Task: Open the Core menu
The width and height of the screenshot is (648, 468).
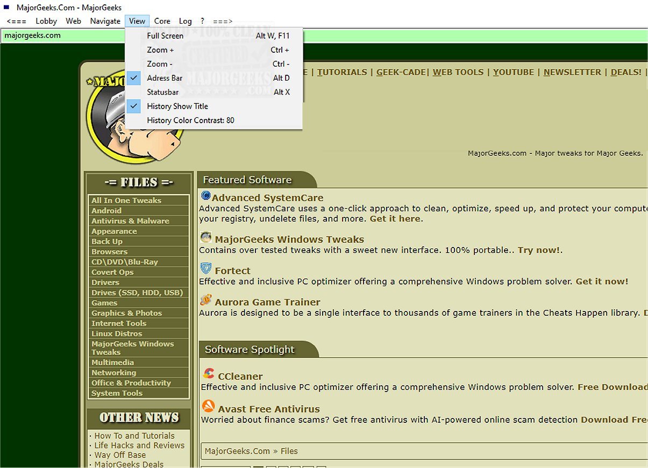Action: [162, 21]
